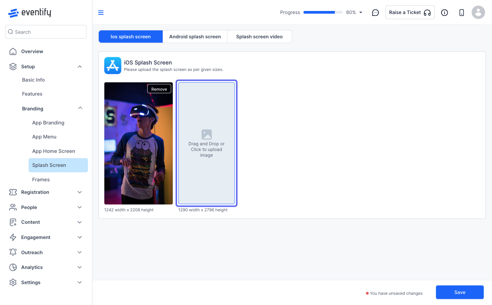Expand the Registration section chevron
Image resolution: width=492 pixels, height=305 pixels.
80,192
